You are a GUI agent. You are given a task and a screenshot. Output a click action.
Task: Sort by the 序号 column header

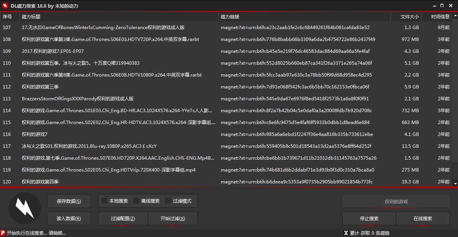[10, 17]
